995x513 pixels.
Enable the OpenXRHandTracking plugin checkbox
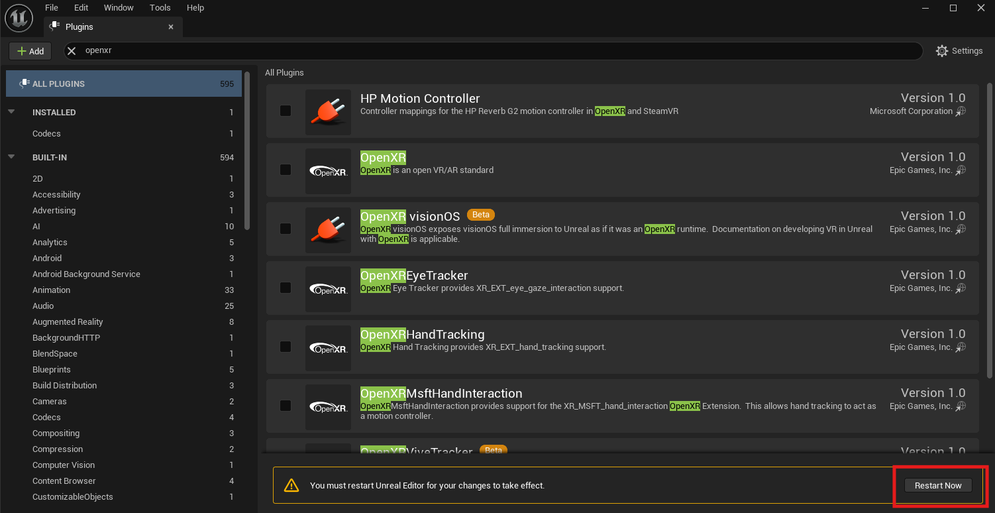click(x=286, y=347)
